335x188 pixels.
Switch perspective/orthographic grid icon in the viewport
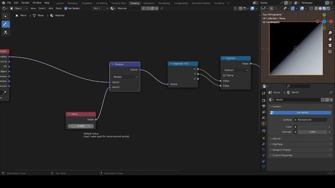pyautogui.click(x=330, y=52)
